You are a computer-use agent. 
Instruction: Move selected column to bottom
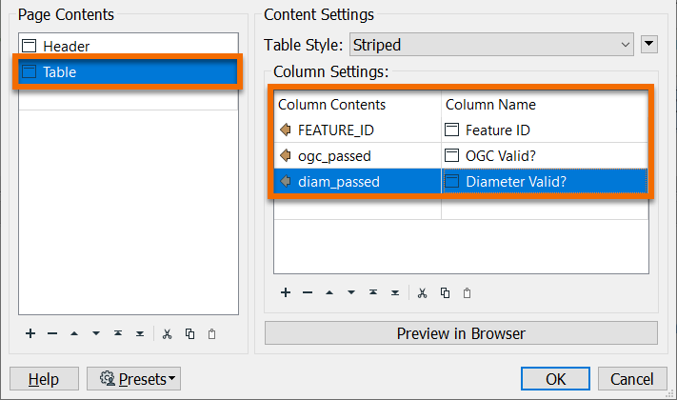pyautogui.click(x=395, y=293)
